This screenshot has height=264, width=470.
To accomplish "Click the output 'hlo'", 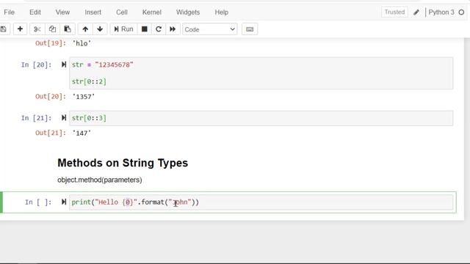I will click(x=82, y=43).
